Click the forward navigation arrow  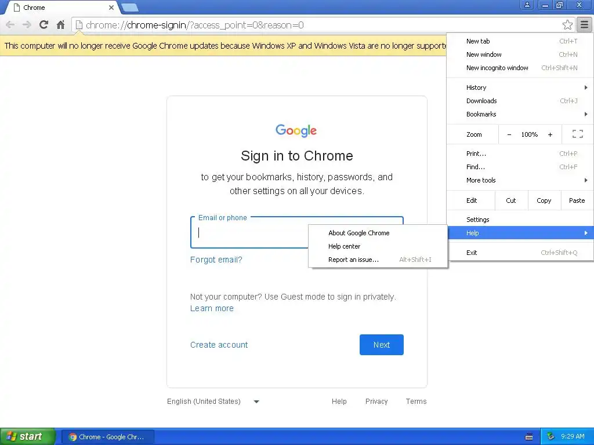27,25
